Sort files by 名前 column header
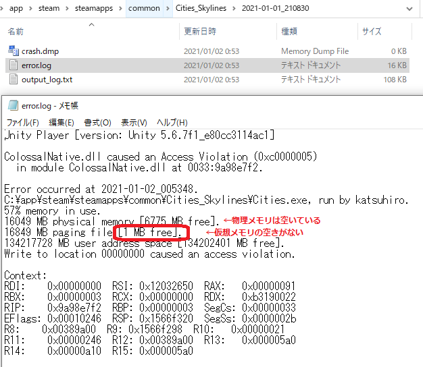This screenshot has height=367, width=423. (x=16, y=32)
